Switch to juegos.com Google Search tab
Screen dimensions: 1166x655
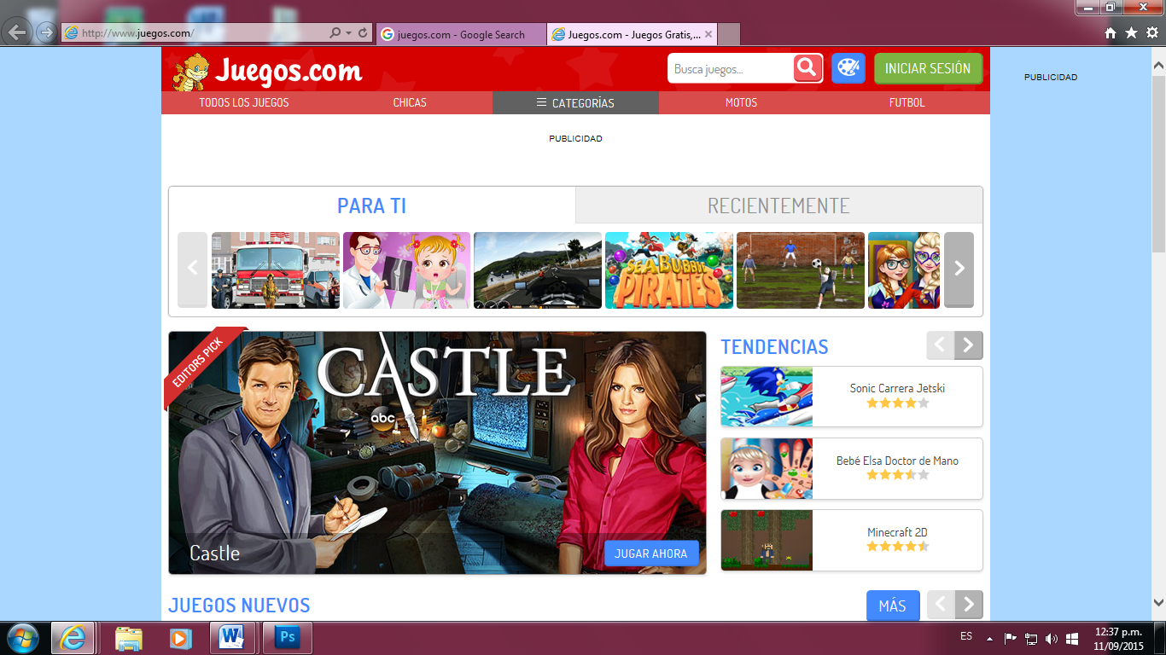tap(461, 34)
